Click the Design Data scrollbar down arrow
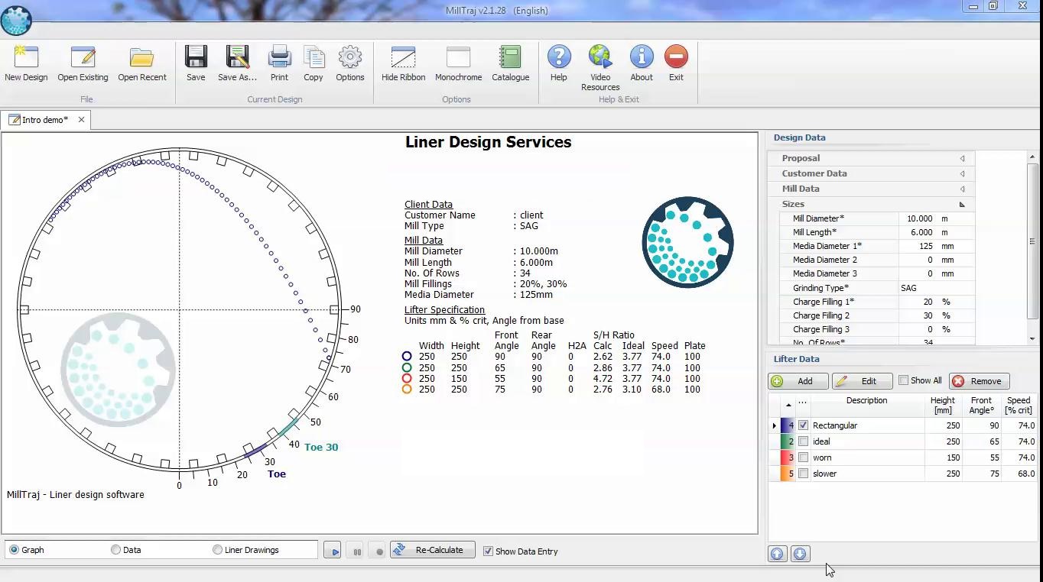 click(1032, 338)
